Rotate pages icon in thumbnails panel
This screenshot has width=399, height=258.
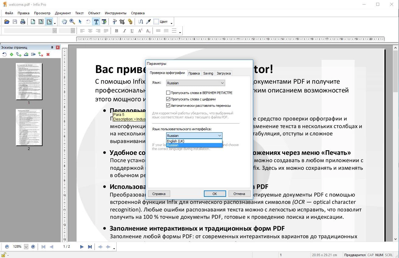tap(4, 54)
